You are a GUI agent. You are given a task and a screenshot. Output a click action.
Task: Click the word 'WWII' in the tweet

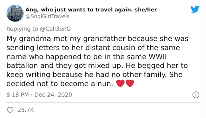pos(158,57)
